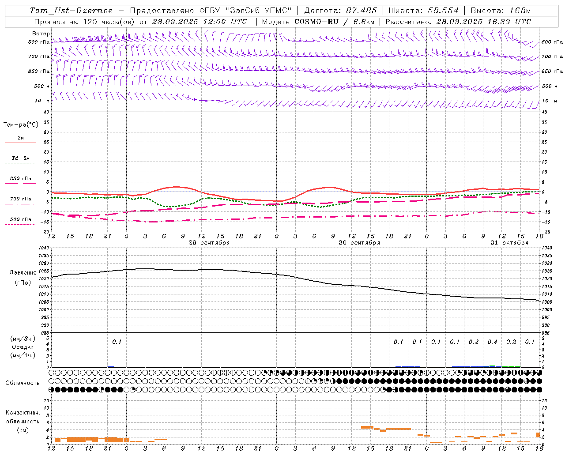Image resolution: width=565 pixels, height=452 pixels.
Task: Select the date label "30 сентября"
Action: click(359, 243)
